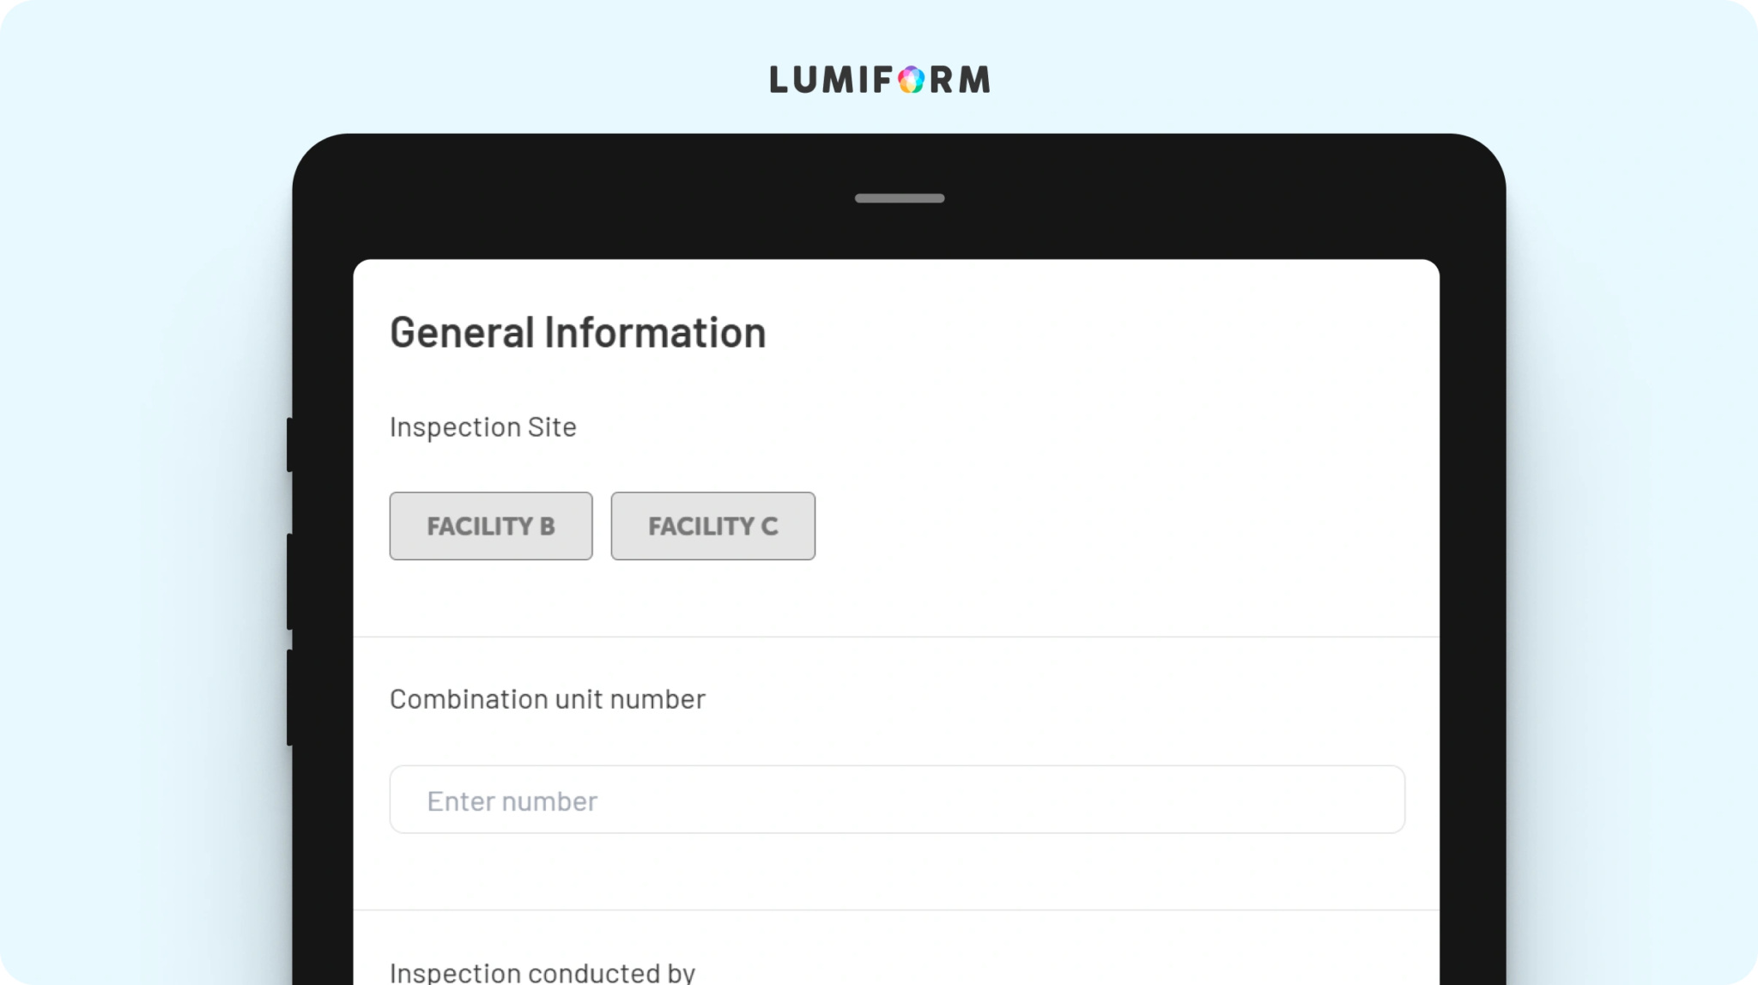Click the divider line below facility buttons

pyautogui.click(x=896, y=637)
